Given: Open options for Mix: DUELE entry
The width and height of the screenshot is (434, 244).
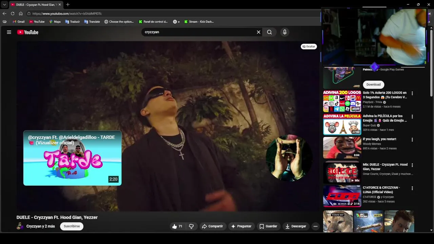Looking at the screenshot, I should coord(412,165).
